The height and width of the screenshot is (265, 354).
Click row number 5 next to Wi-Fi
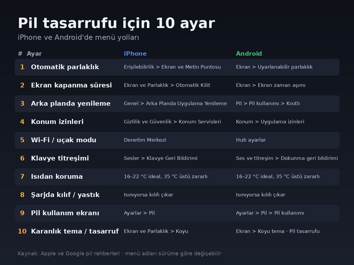point(22,140)
